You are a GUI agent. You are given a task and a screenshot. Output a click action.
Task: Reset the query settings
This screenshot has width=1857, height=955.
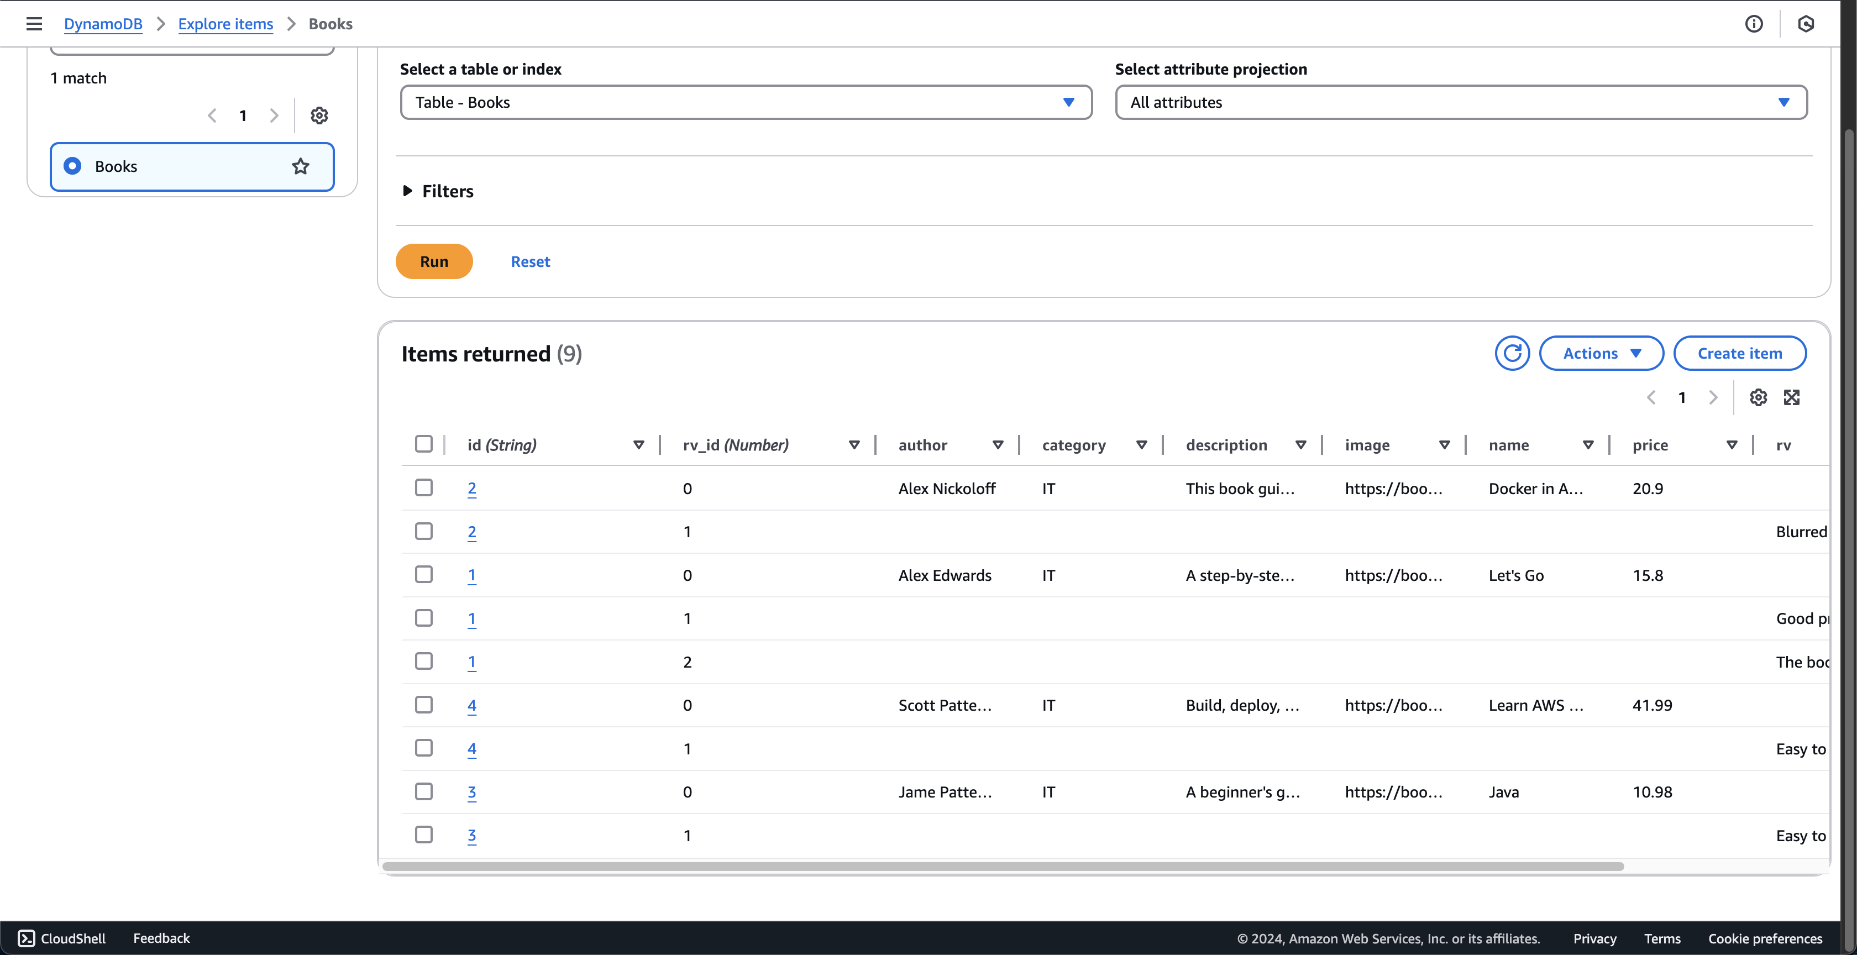531,261
